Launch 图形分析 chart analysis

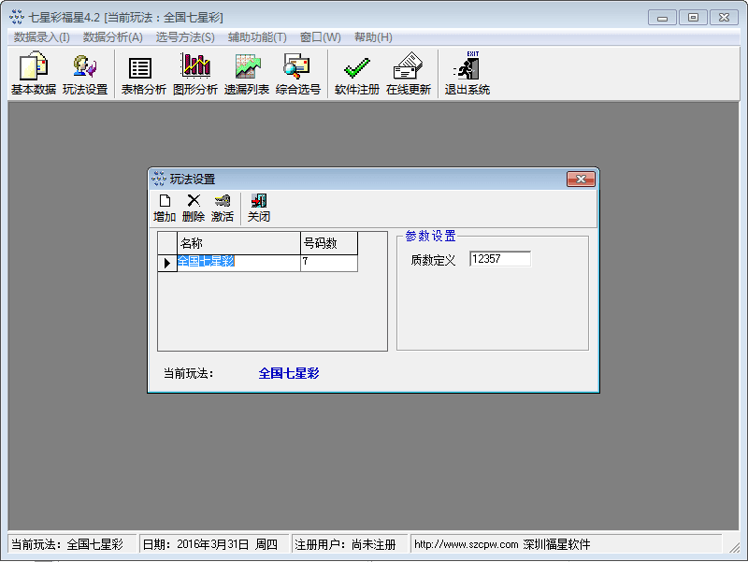(x=195, y=75)
